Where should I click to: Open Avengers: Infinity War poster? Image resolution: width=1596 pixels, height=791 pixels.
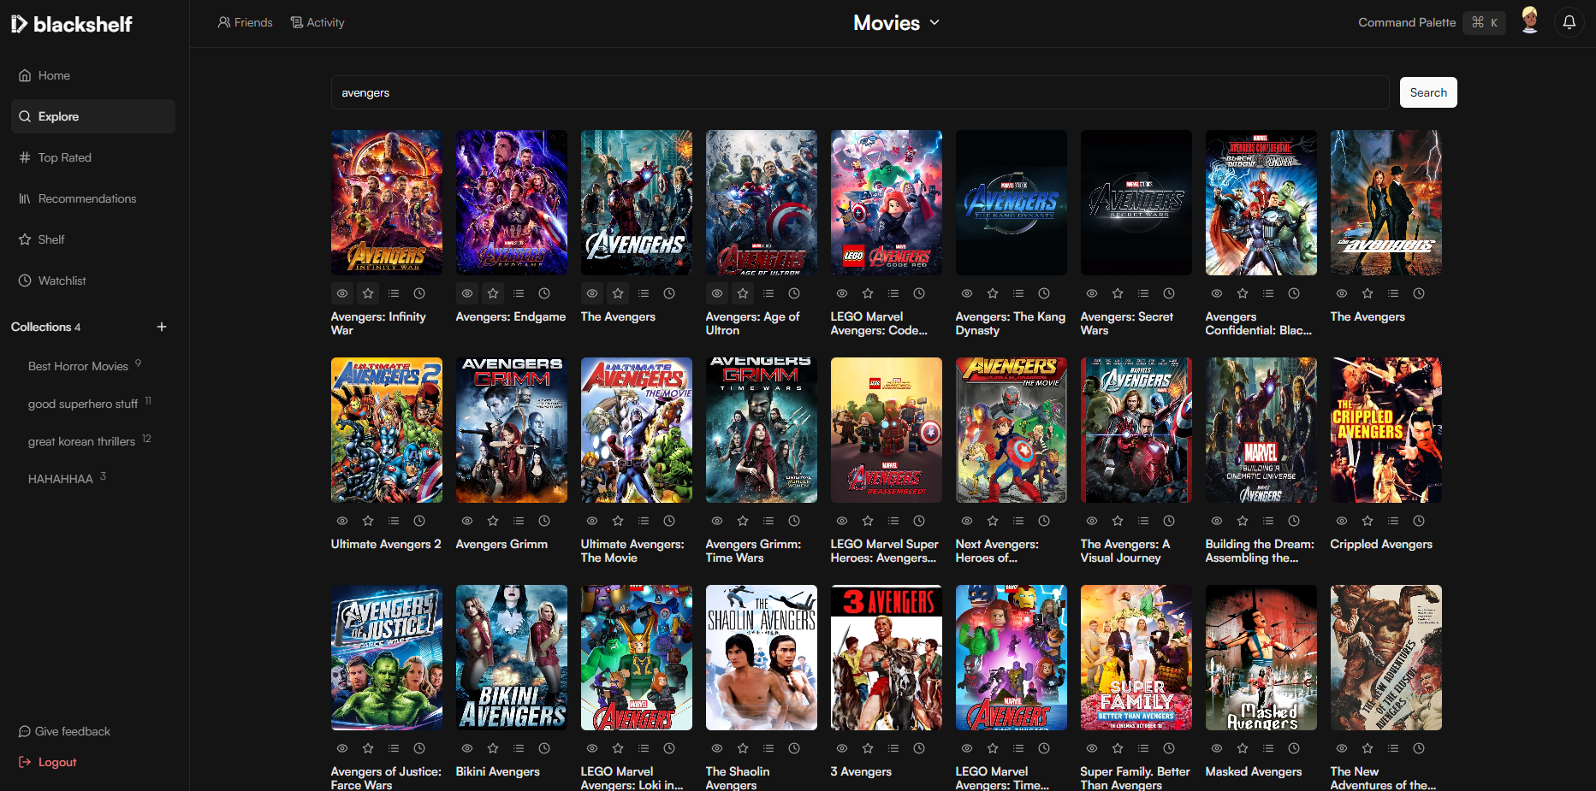[x=387, y=203]
